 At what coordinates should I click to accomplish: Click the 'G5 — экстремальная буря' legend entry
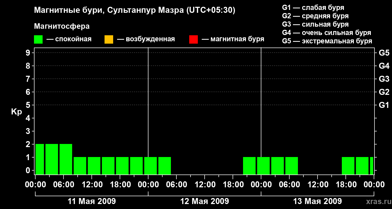pyautogui.click(x=327, y=41)
